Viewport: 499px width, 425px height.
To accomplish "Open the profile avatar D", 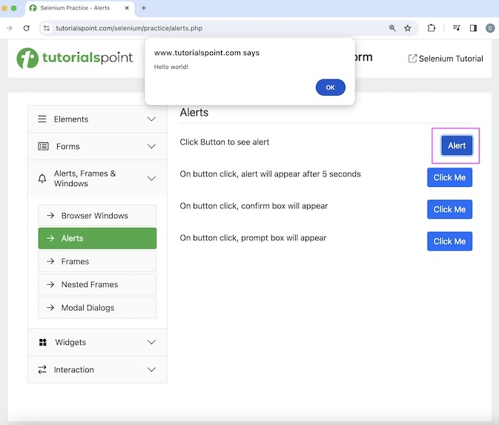I will click(490, 28).
